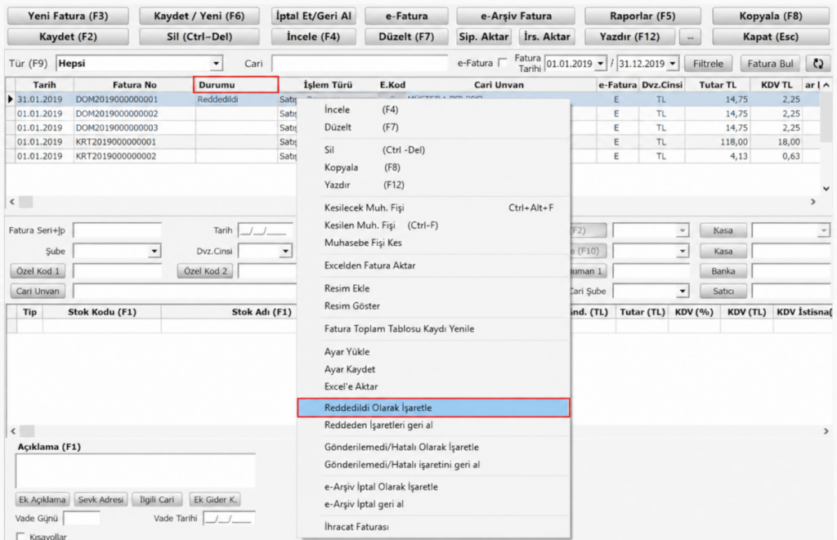Open the e-Fatura toolbar button
Viewport: 837px width, 540px height.
[x=406, y=16]
